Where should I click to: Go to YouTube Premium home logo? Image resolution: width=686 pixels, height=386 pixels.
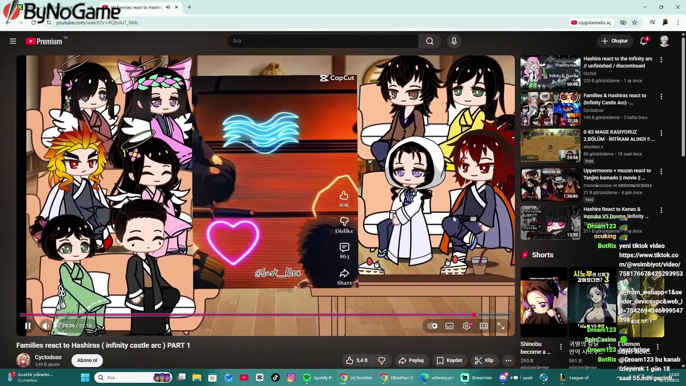44,41
